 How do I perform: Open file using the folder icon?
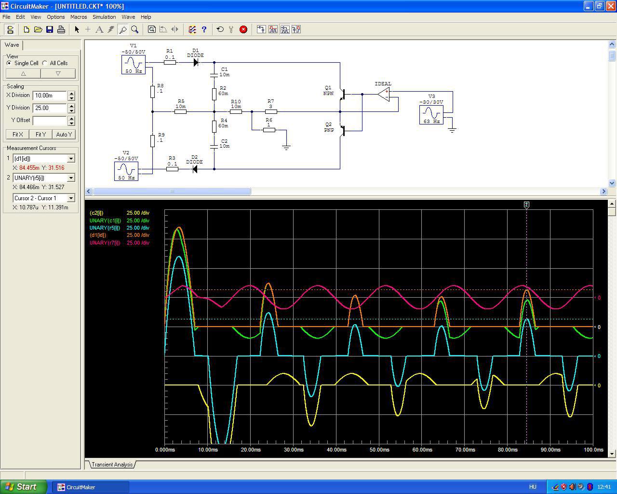pyautogui.click(x=38, y=29)
